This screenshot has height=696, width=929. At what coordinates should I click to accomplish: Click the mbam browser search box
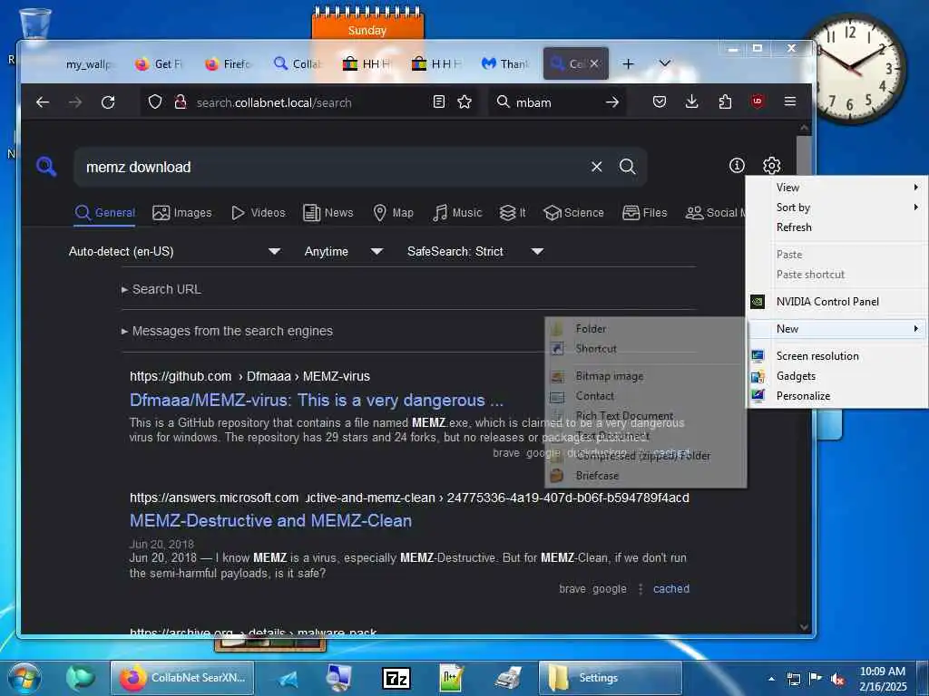click(x=557, y=102)
